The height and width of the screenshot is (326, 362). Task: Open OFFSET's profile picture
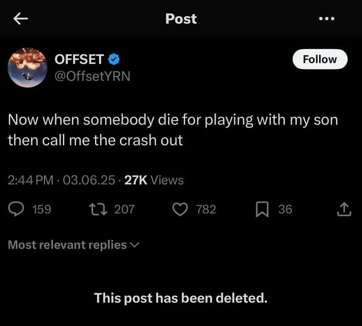click(x=27, y=67)
